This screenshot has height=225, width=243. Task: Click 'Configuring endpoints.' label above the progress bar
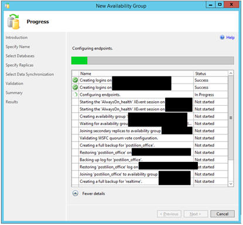click(93, 49)
